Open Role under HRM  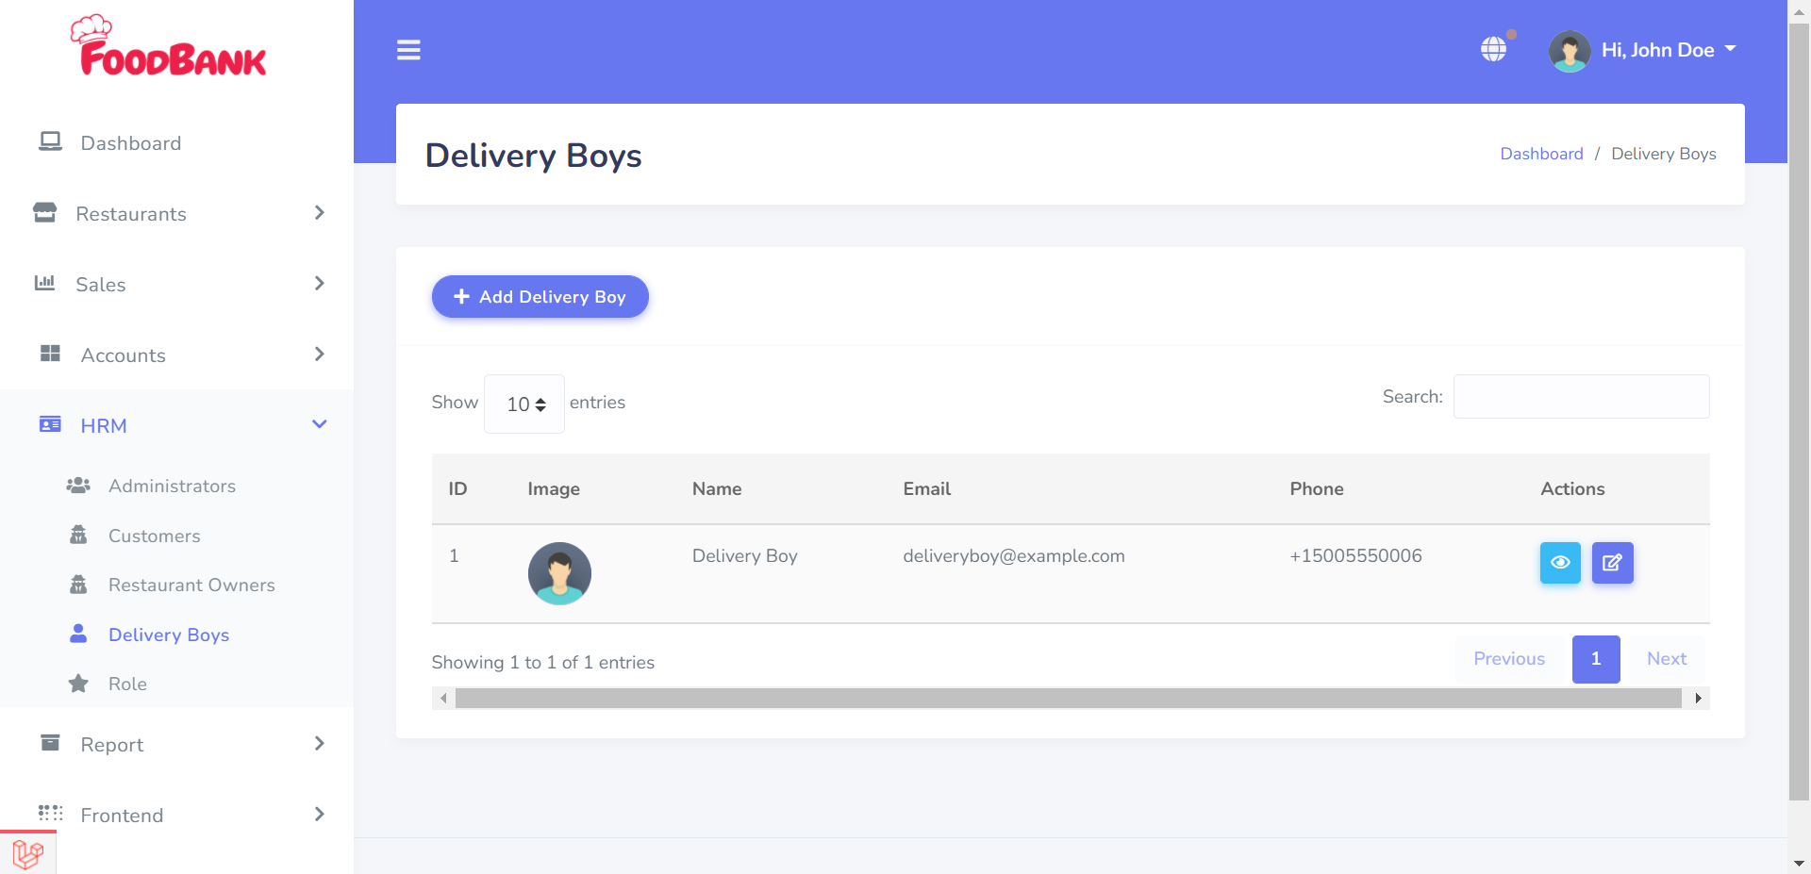(x=127, y=684)
